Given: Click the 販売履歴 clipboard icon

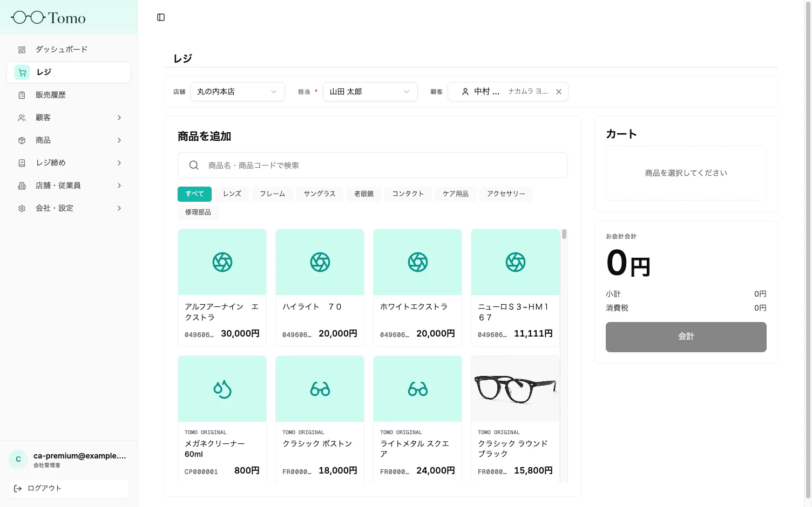Looking at the screenshot, I should (x=22, y=95).
